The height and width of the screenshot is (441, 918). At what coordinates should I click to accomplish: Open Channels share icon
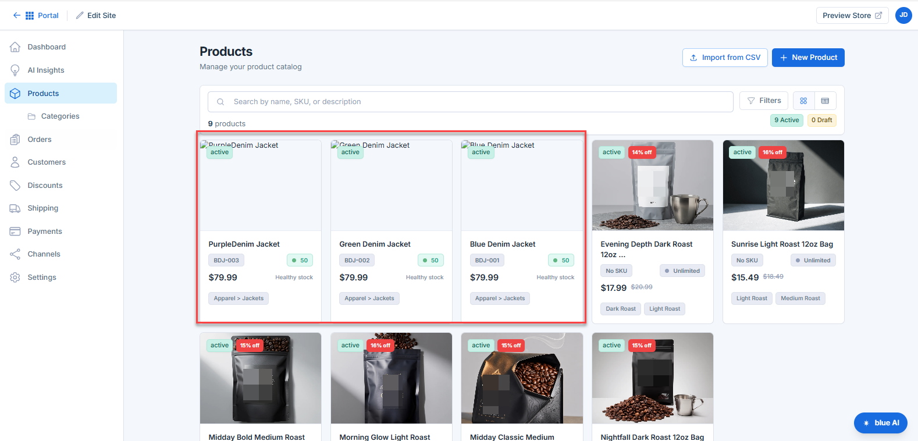[x=15, y=254]
